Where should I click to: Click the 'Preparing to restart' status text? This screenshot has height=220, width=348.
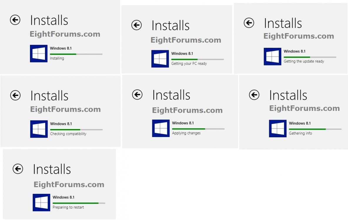coord(68,207)
